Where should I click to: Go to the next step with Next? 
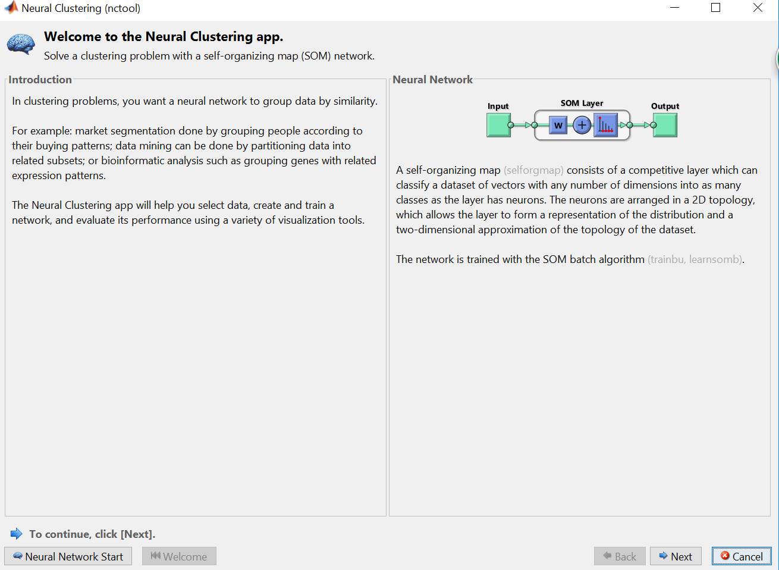(x=676, y=556)
